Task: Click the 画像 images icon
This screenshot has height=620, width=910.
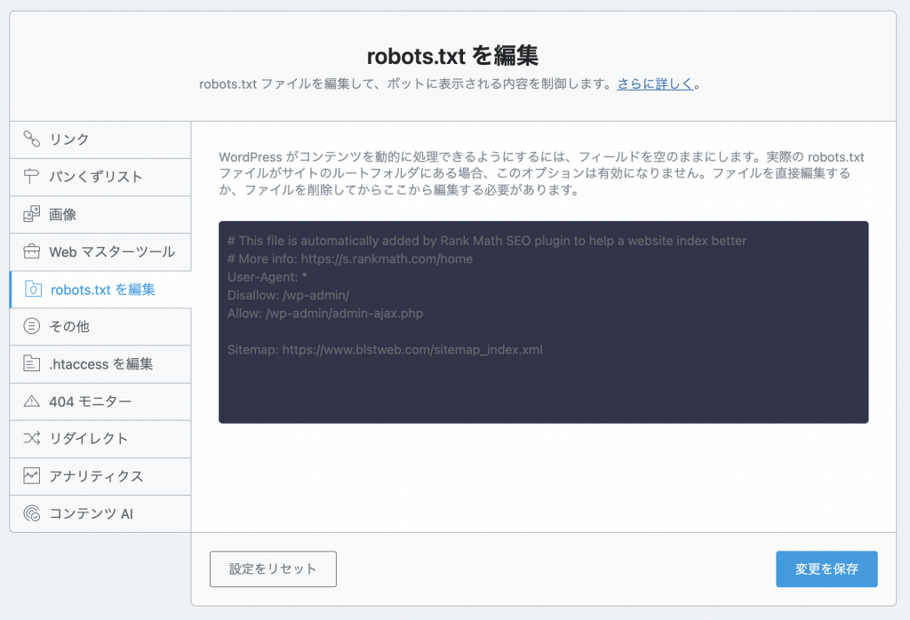Action: tap(31, 214)
